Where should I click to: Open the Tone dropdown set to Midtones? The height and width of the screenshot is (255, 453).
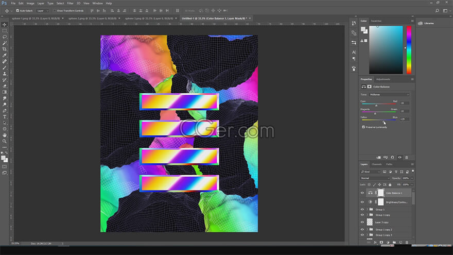(389, 95)
